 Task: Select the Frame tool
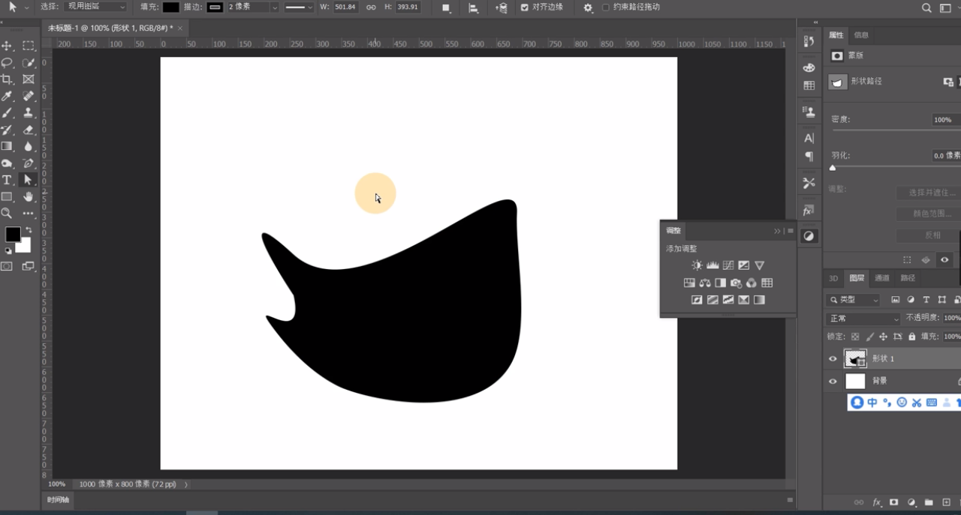click(x=29, y=79)
